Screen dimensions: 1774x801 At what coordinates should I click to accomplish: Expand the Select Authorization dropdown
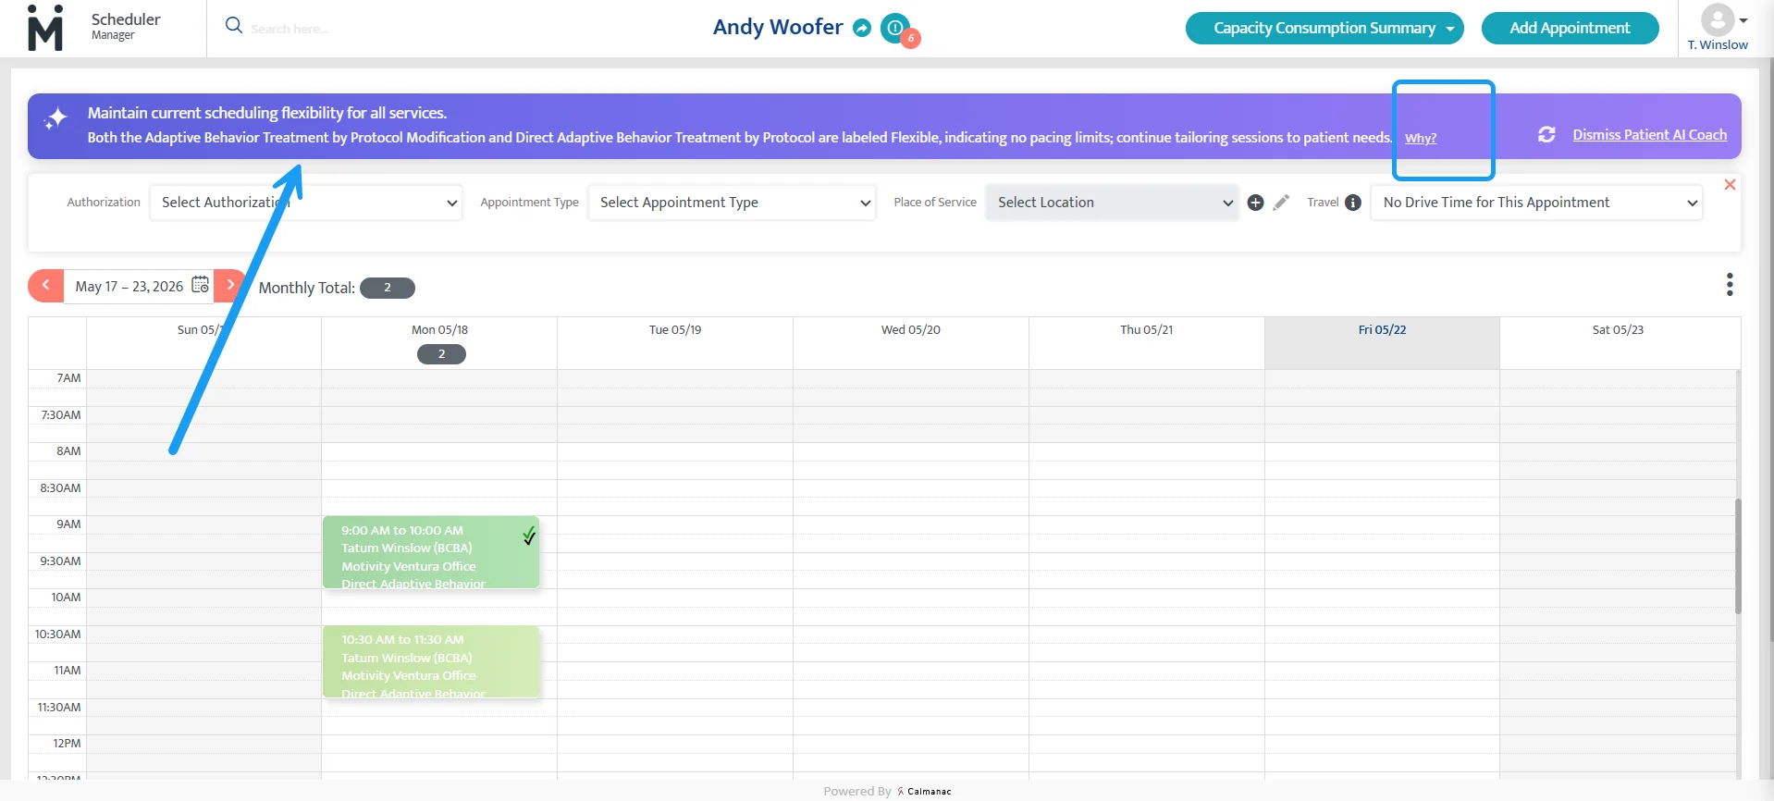pyautogui.click(x=306, y=203)
